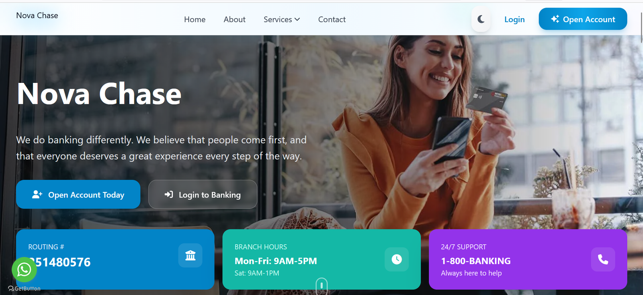Viewport: 643px width, 295px height.
Task: Click the clock icon on branch hours card
Action: pyautogui.click(x=397, y=259)
